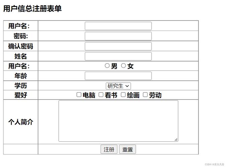The width and height of the screenshot is (228, 168).
Task: Focus the 姓名 input field
Action: [118, 56]
